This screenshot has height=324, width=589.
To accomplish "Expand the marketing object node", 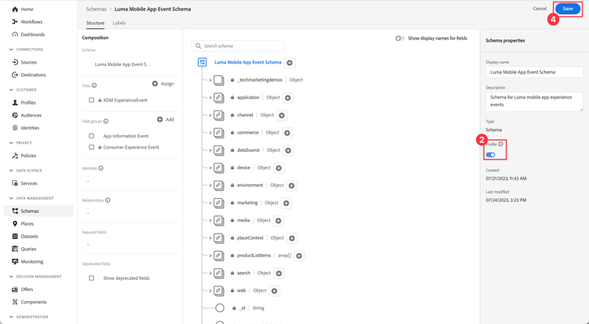I will tap(210, 203).
